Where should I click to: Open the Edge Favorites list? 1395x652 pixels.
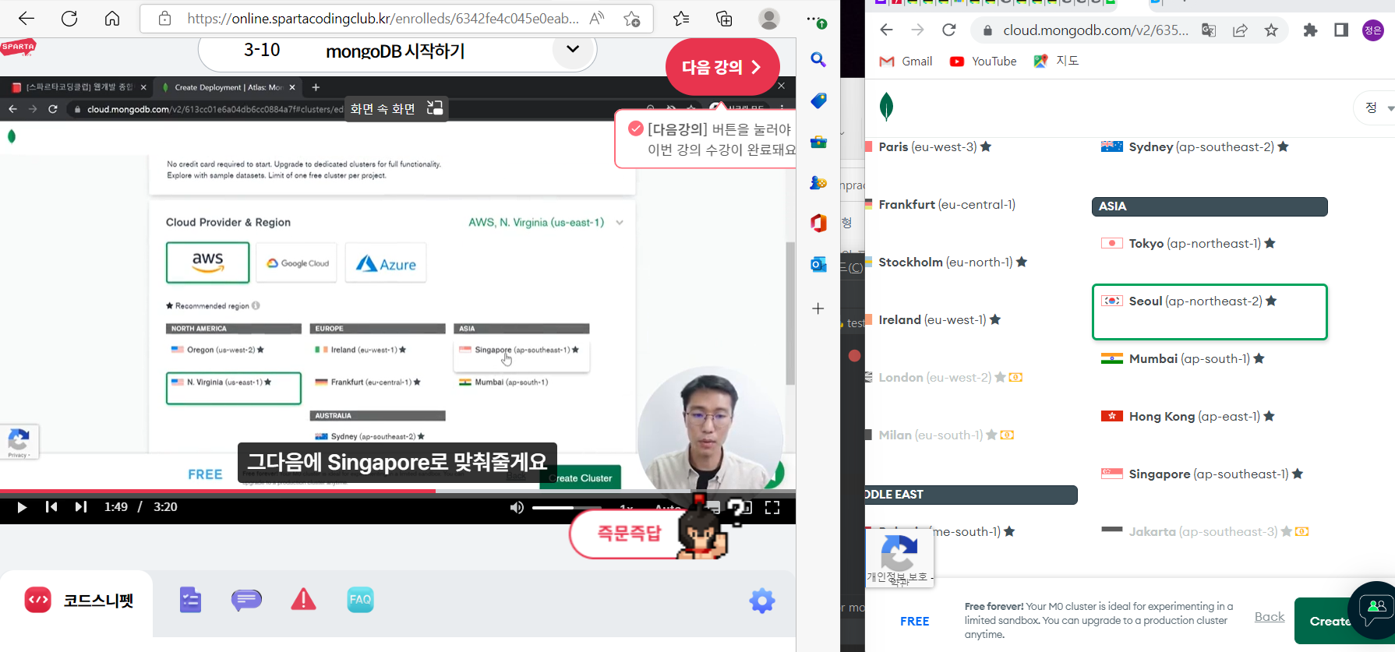pyautogui.click(x=681, y=19)
